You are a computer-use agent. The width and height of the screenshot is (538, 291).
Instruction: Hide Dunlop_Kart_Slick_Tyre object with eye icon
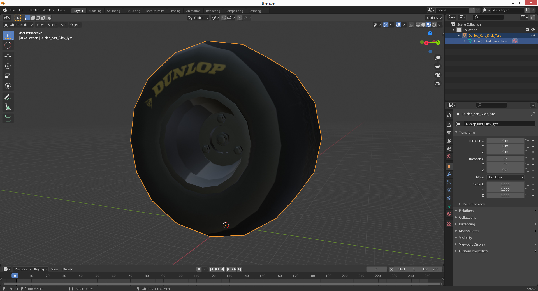[533, 35]
